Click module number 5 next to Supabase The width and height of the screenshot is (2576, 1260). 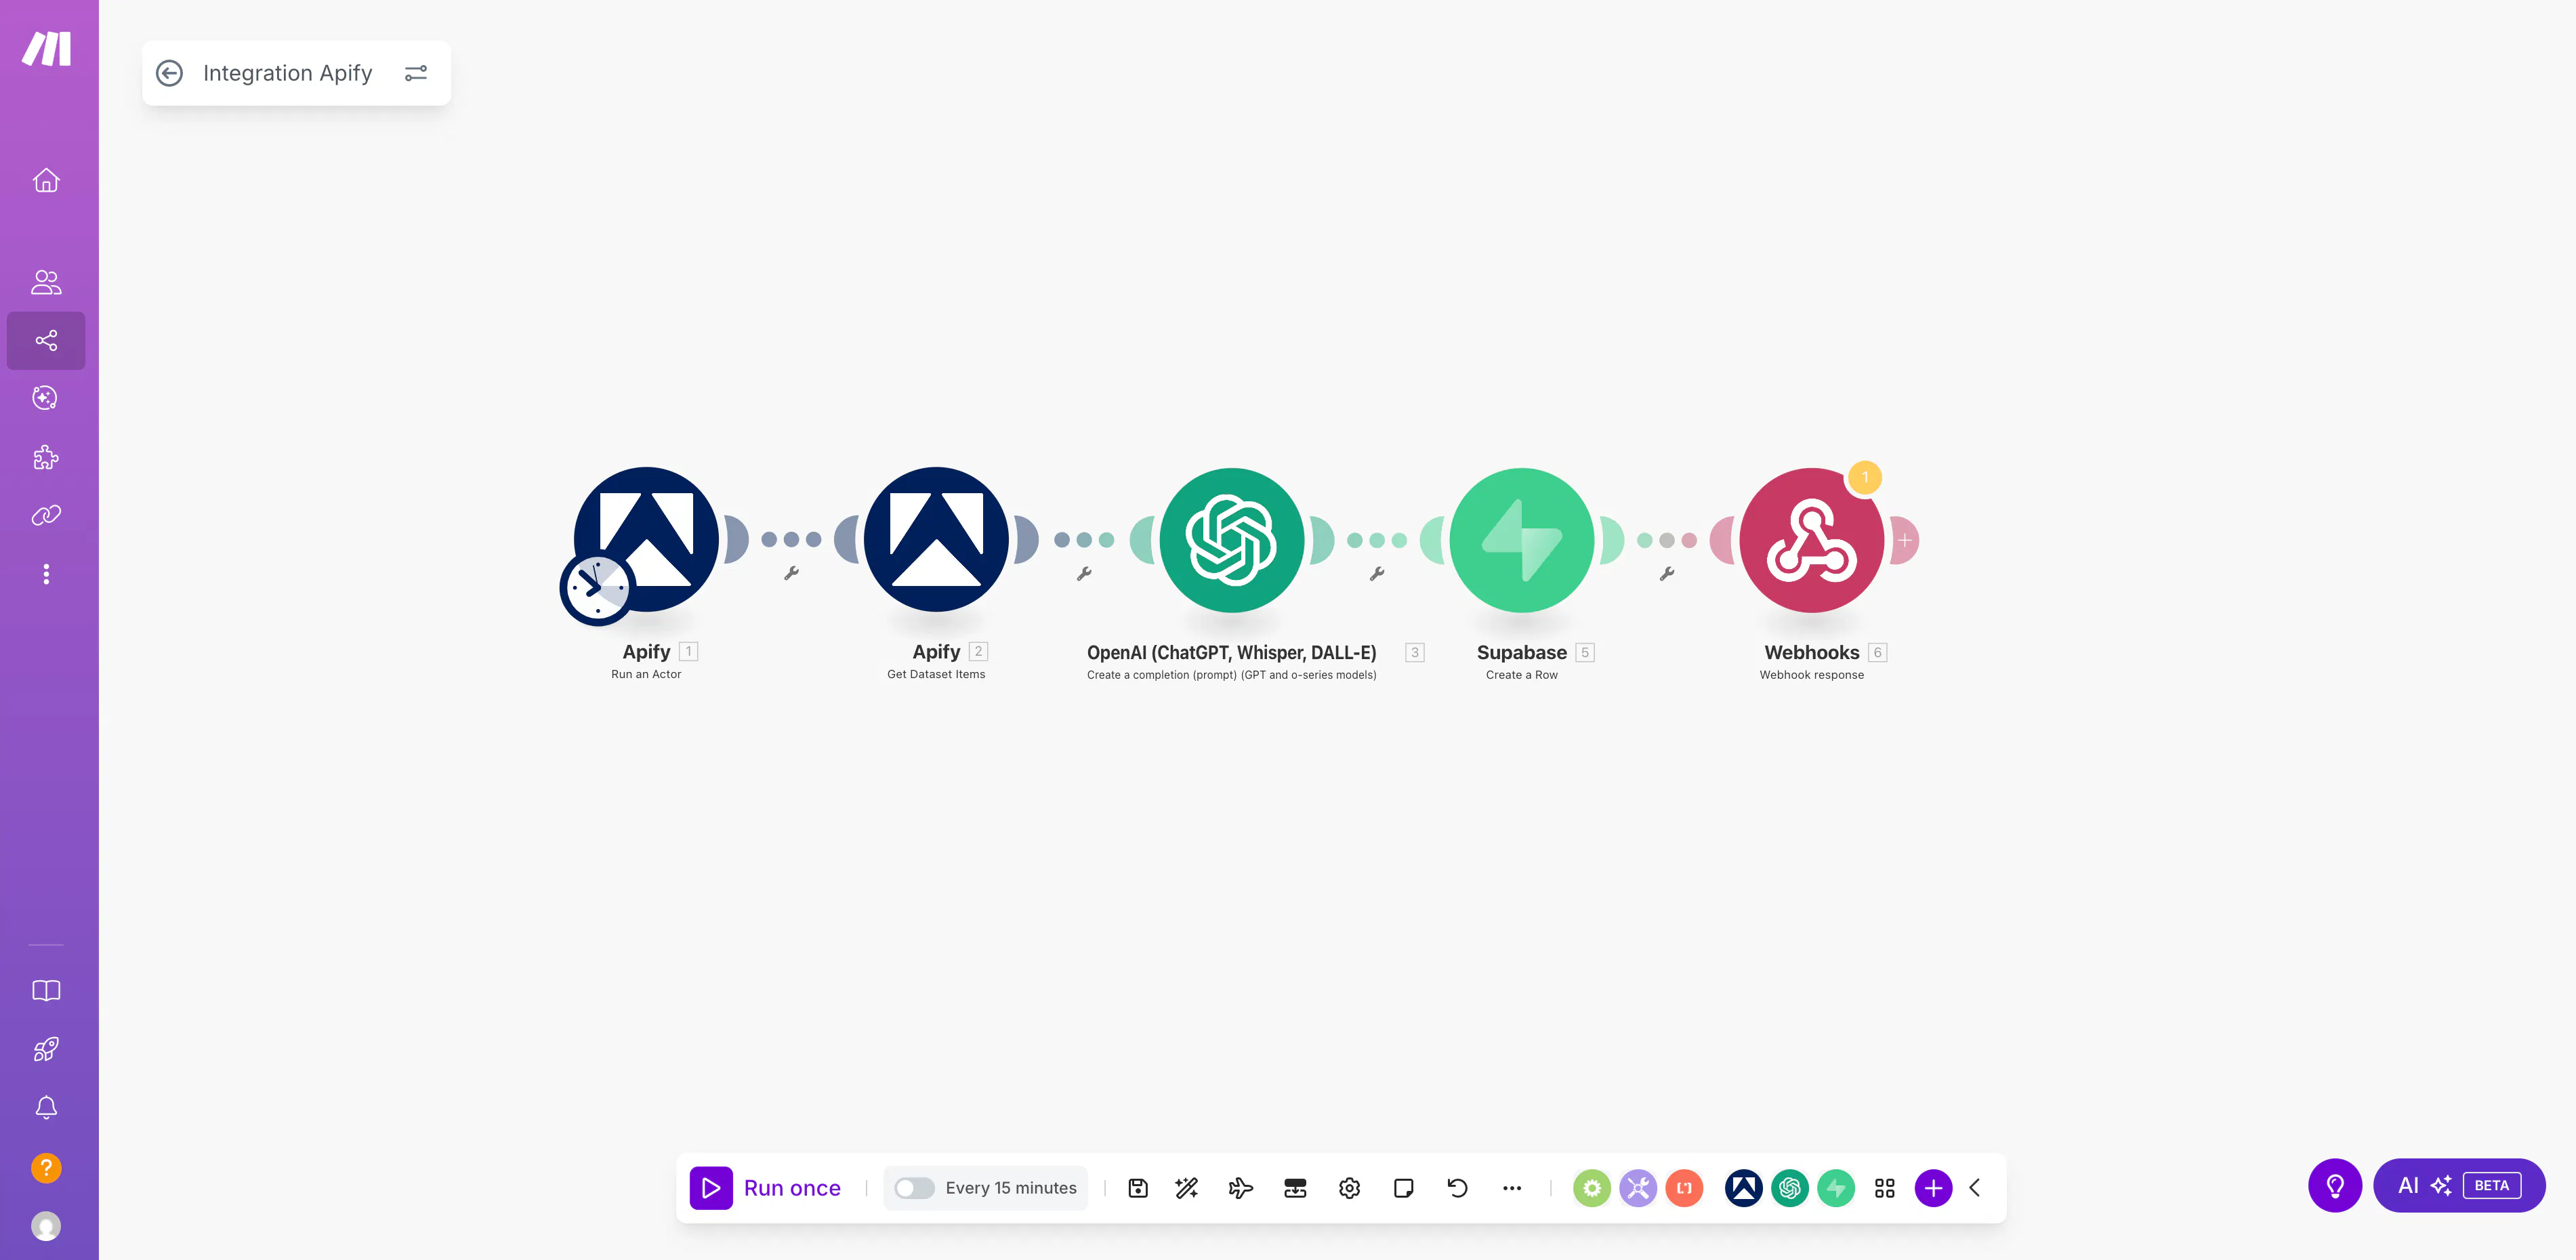pyautogui.click(x=1585, y=653)
